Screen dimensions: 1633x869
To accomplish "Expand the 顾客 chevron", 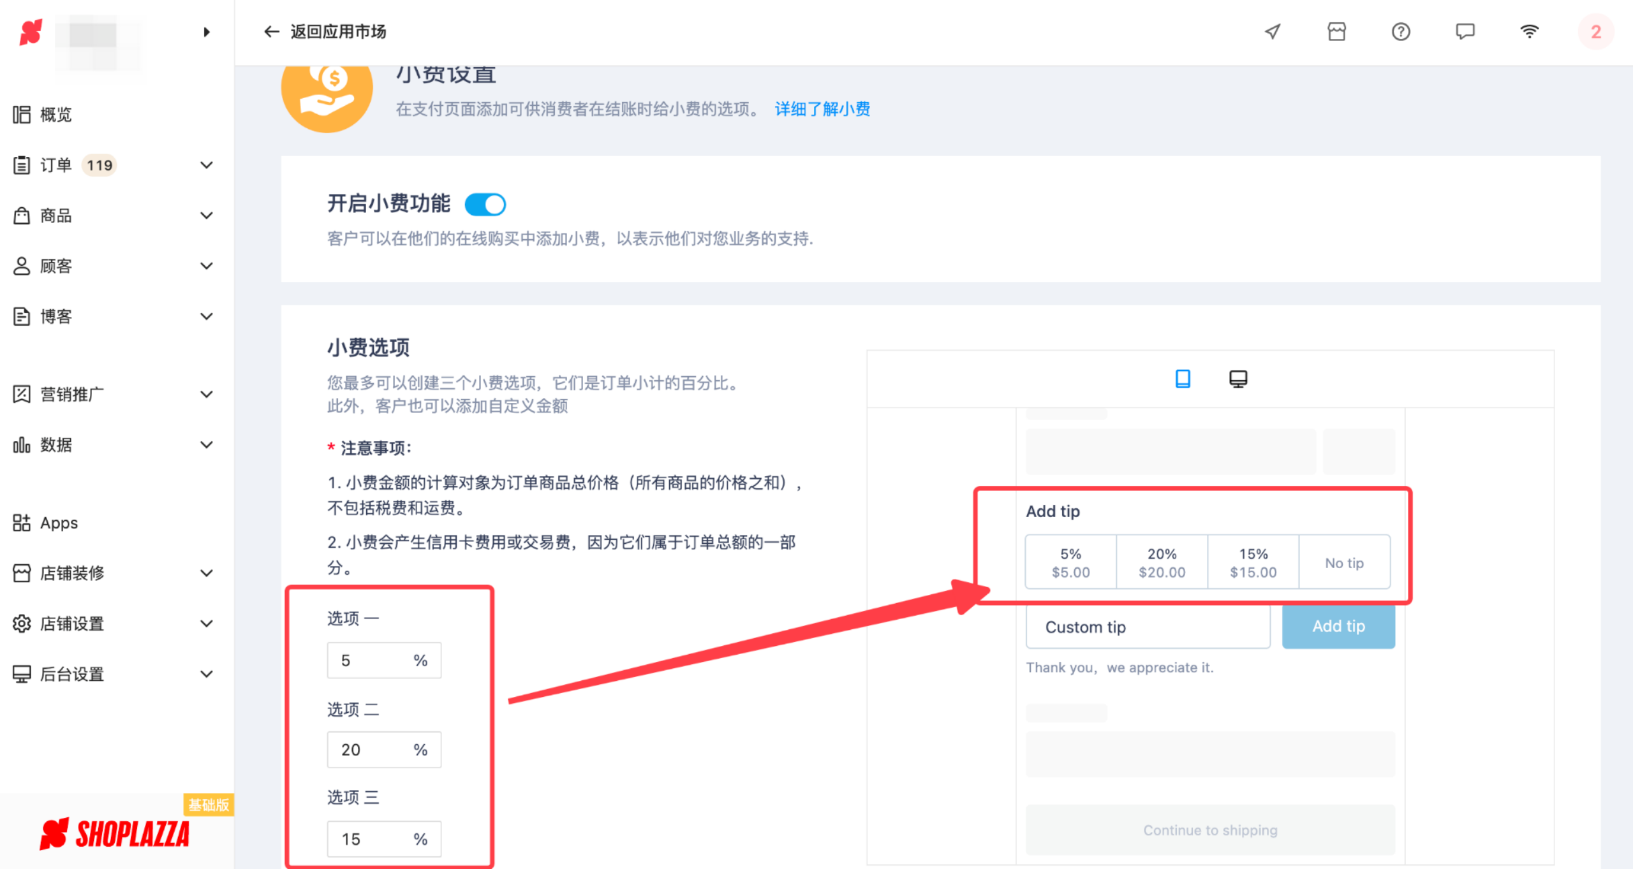I will tap(206, 266).
